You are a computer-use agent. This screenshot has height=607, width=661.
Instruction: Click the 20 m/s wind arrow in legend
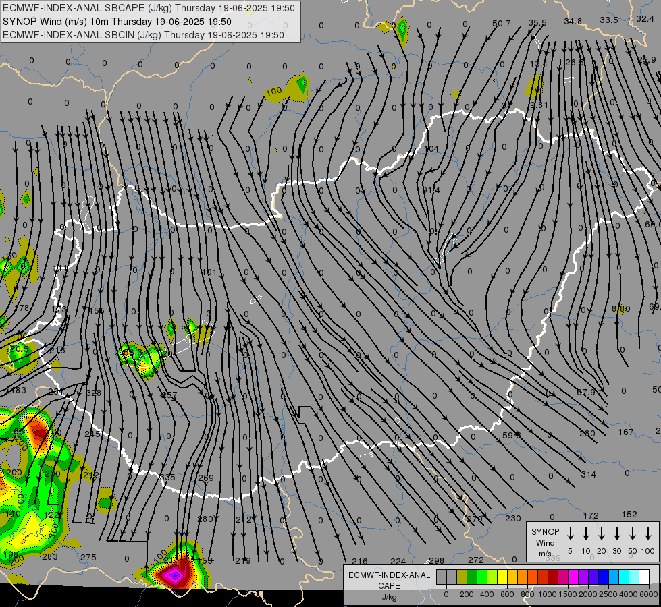[602, 533]
